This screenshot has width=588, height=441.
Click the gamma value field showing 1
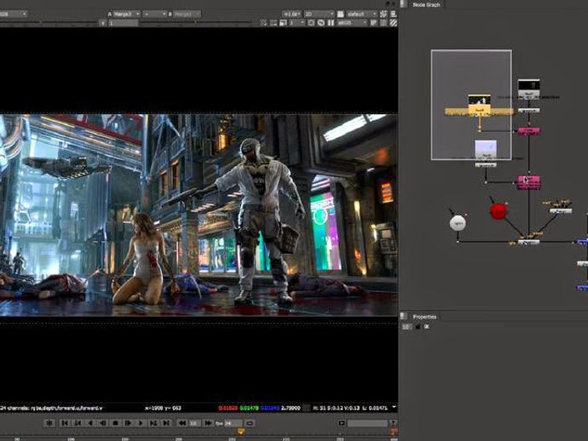click(x=124, y=23)
